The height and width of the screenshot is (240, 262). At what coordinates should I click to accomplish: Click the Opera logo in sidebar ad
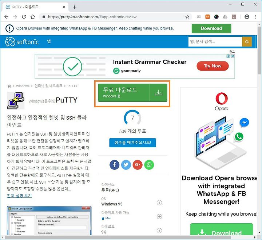tap(222, 101)
